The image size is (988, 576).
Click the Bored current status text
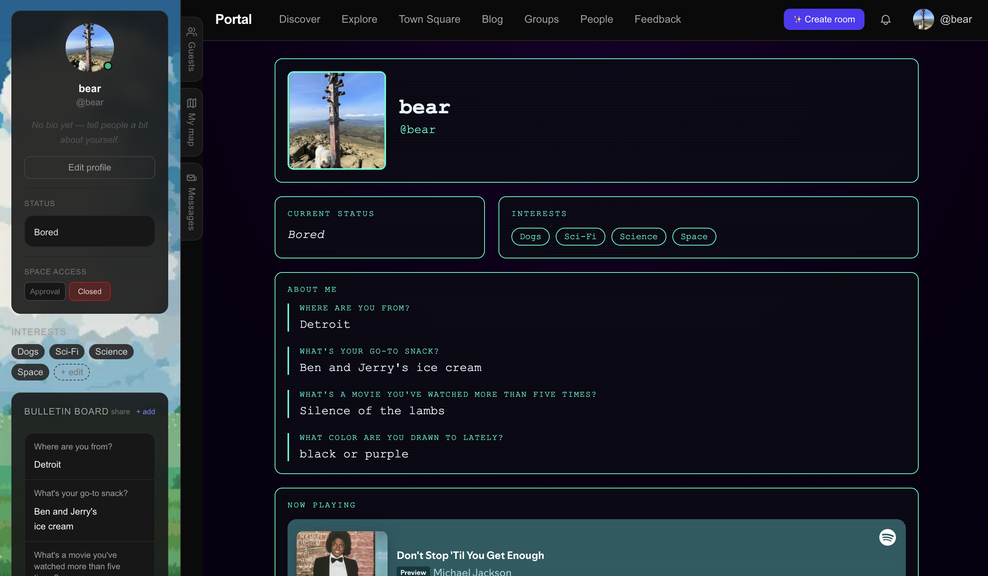pos(306,235)
